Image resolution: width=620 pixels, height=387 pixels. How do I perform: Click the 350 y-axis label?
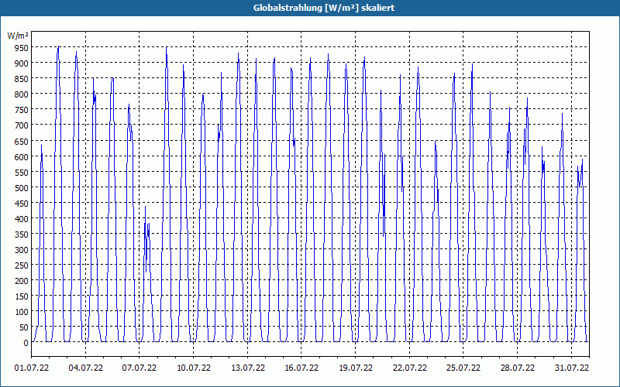point(21,235)
